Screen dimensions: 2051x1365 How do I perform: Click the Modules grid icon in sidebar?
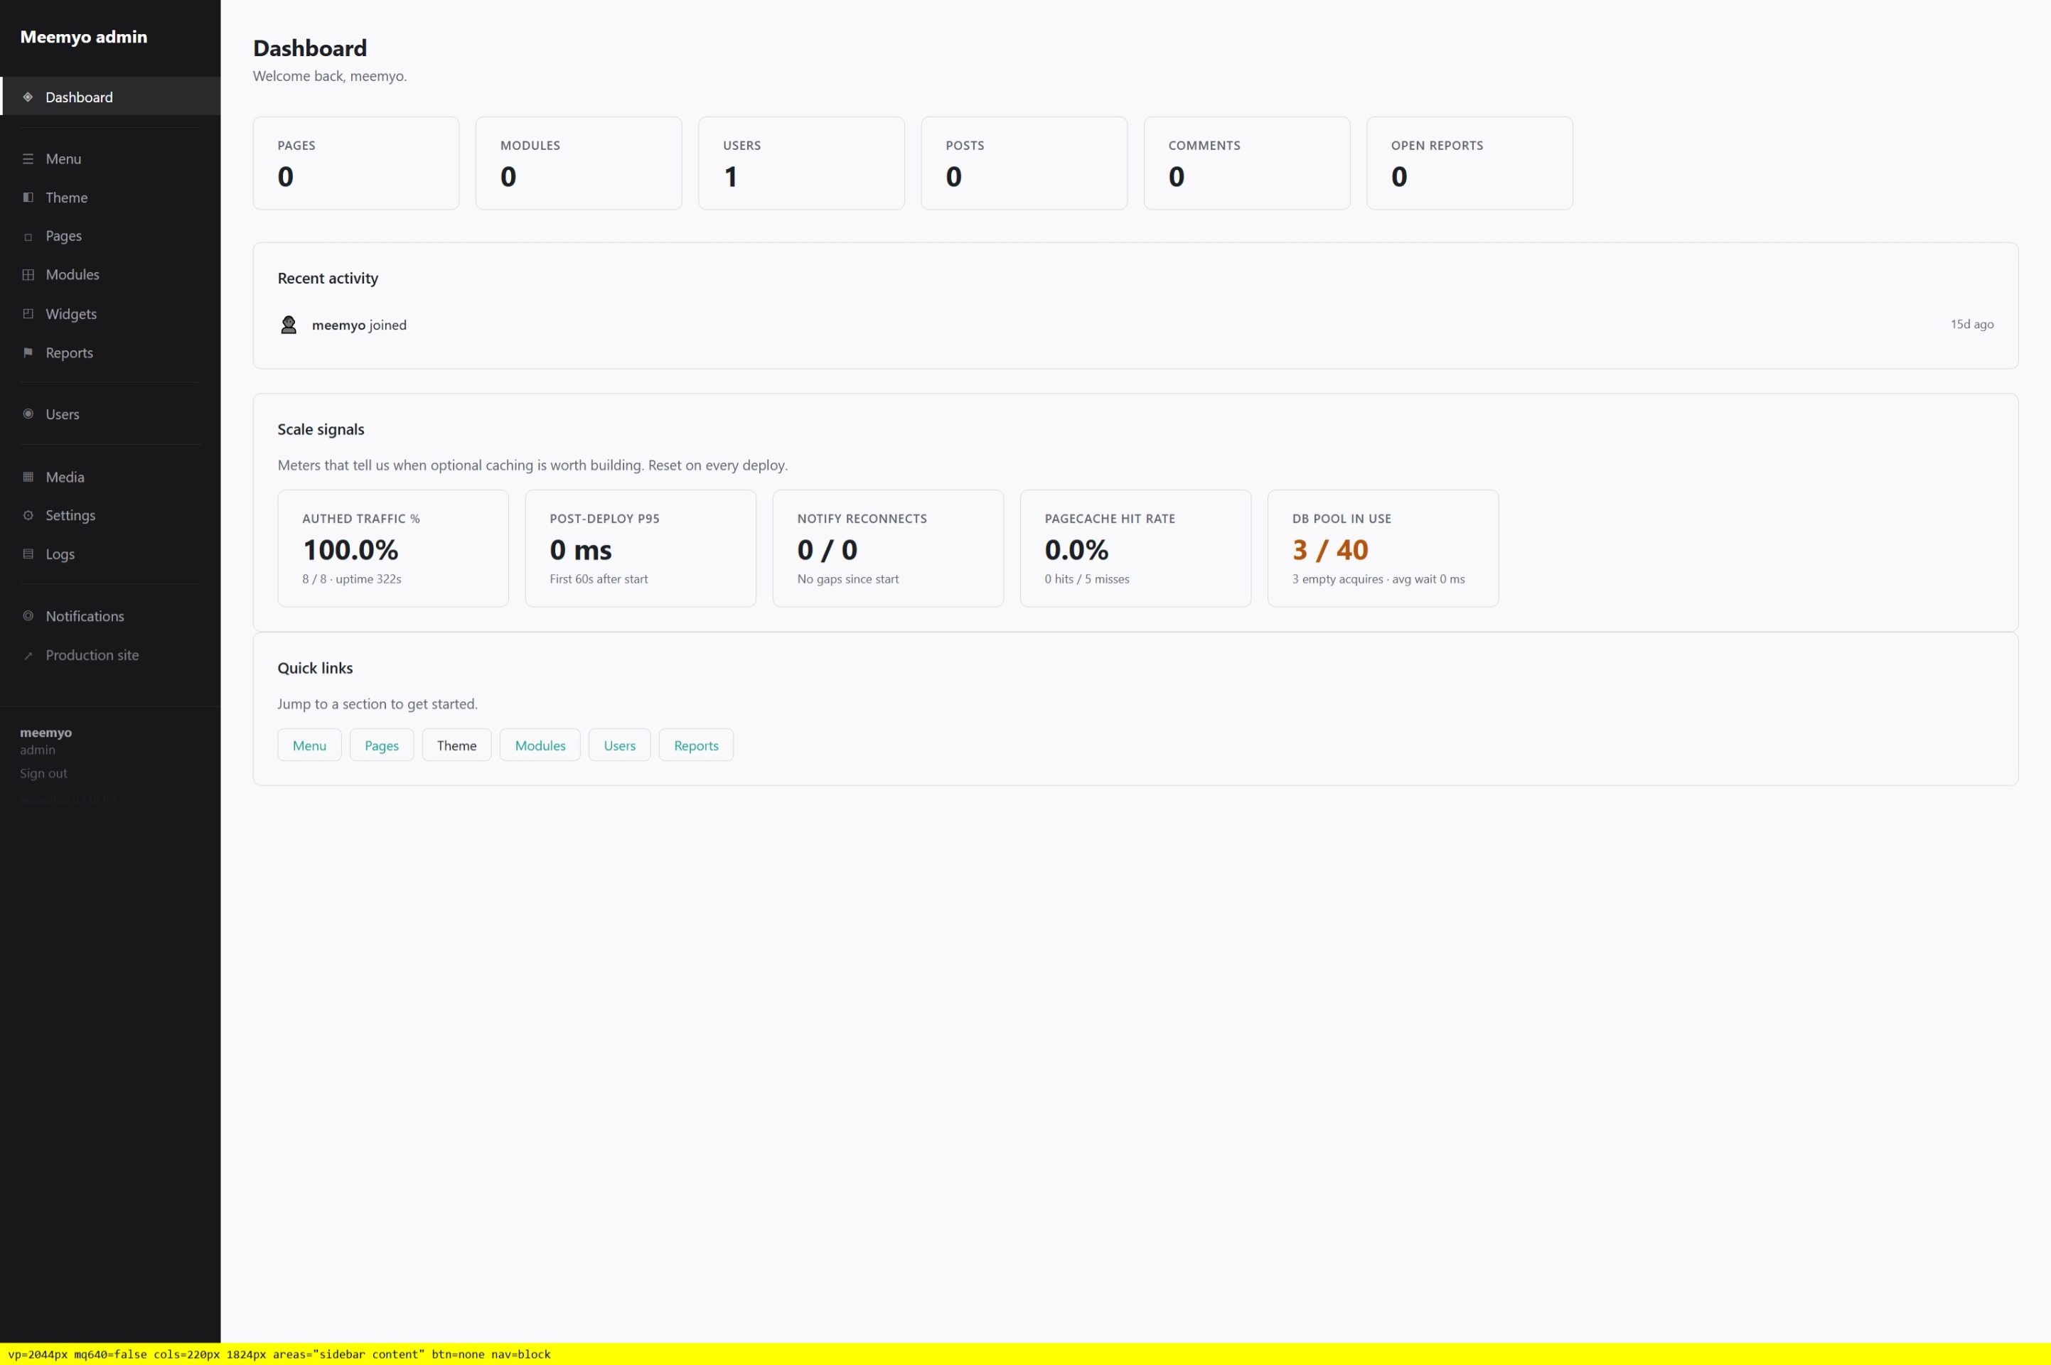(28, 275)
